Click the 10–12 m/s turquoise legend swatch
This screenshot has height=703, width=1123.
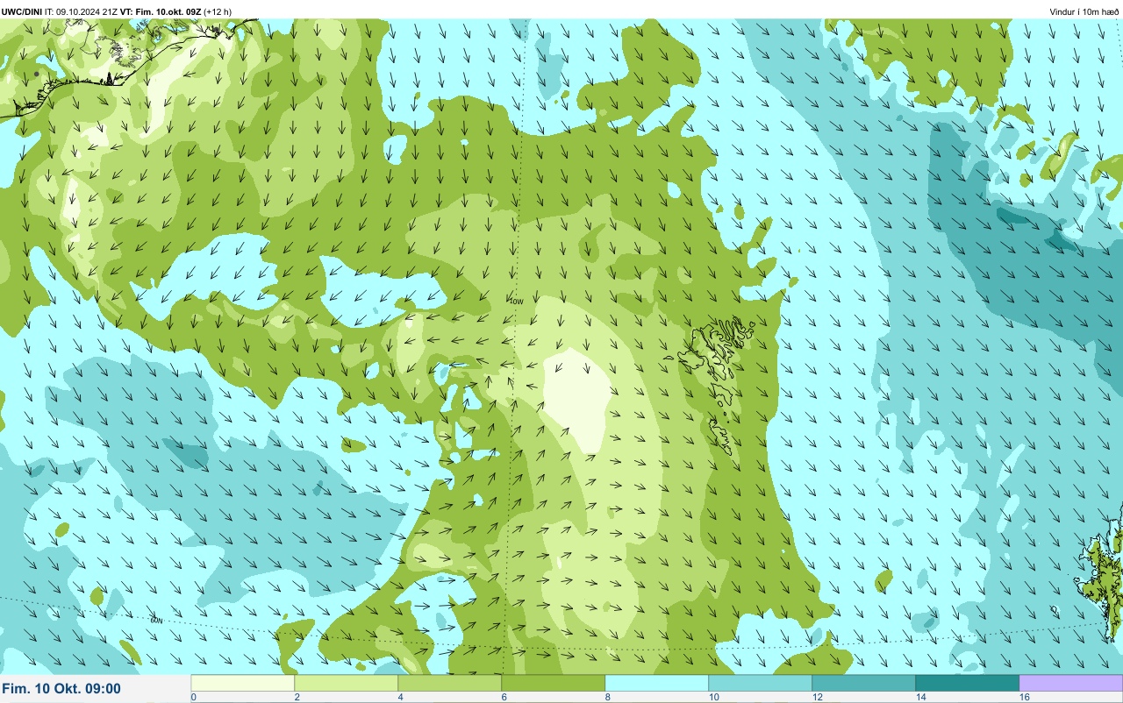point(761,683)
